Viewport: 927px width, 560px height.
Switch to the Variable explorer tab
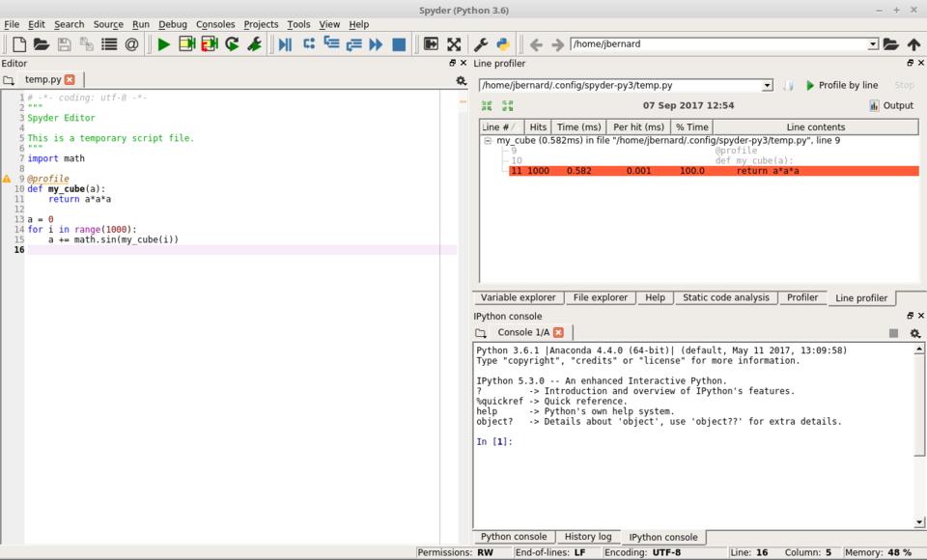[x=518, y=298]
